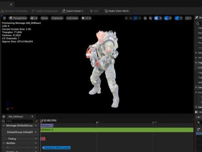
Task: Open the rotation snap angle value
Action: coord(170,18)
